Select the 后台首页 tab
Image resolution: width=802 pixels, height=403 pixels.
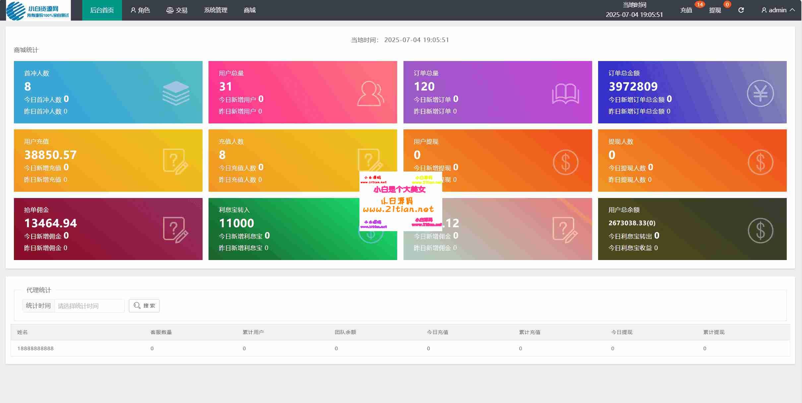coord(102,10)
